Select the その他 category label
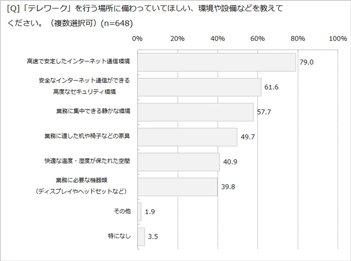This screenshot has width=351, height=261. [122, 211]
